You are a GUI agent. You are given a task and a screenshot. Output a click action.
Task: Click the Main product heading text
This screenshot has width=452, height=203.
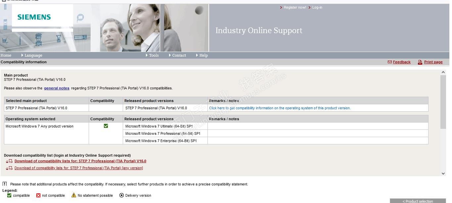[16, 75]
